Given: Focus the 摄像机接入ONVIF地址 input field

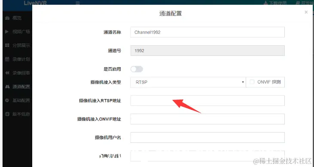Looking at the screenshot, I should [x=207, y=119].
